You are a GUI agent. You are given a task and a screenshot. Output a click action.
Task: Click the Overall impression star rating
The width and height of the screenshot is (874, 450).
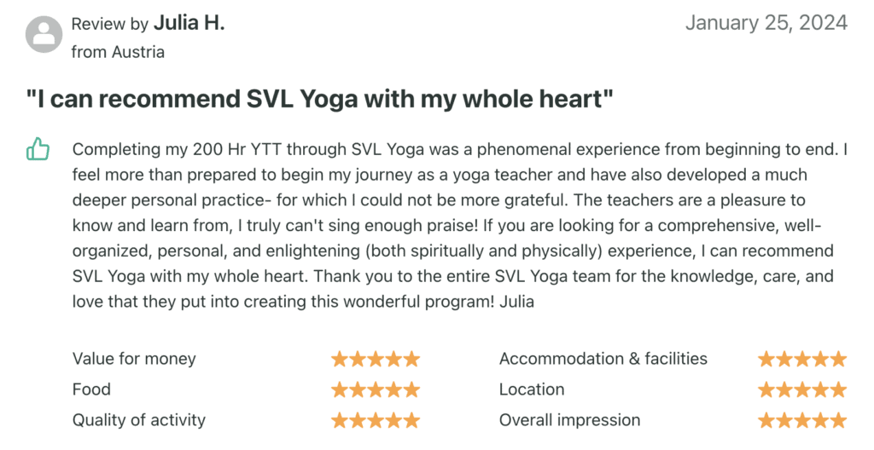click(x=802, y=420)
